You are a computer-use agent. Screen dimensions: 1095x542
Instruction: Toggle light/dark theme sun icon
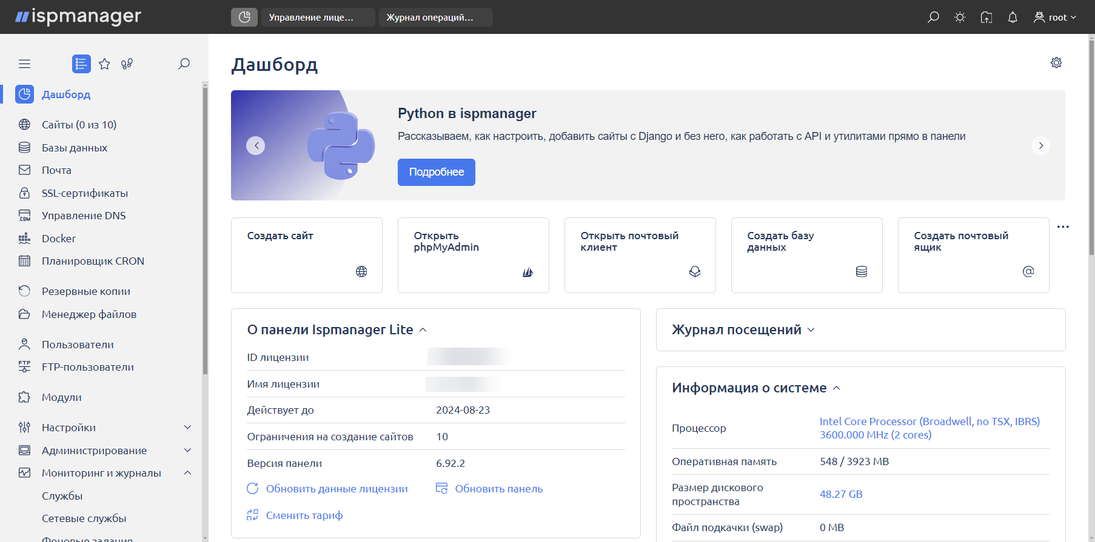pos(960,17)
